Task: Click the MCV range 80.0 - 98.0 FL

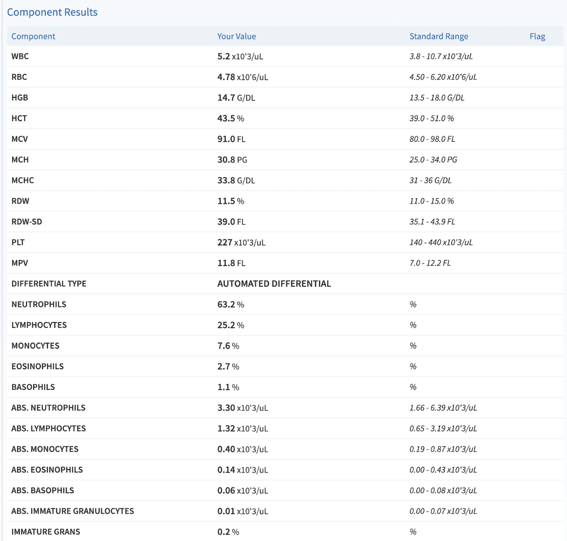Action: point(432,139)
